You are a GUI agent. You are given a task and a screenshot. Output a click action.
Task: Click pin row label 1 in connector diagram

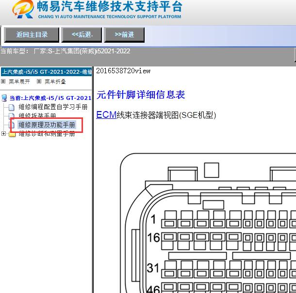153,219
